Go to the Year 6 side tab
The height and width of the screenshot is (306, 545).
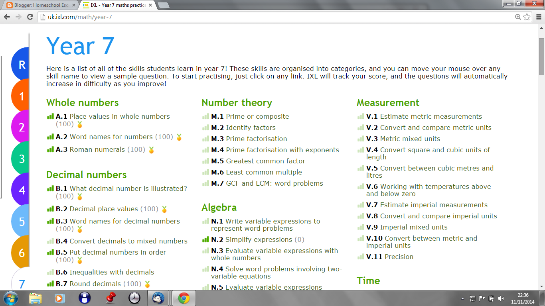[x=20, y=253]
